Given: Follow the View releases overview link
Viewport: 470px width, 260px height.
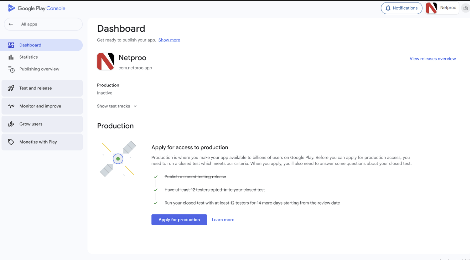Looking at the screenshot, I should click(x=433, y=59).
